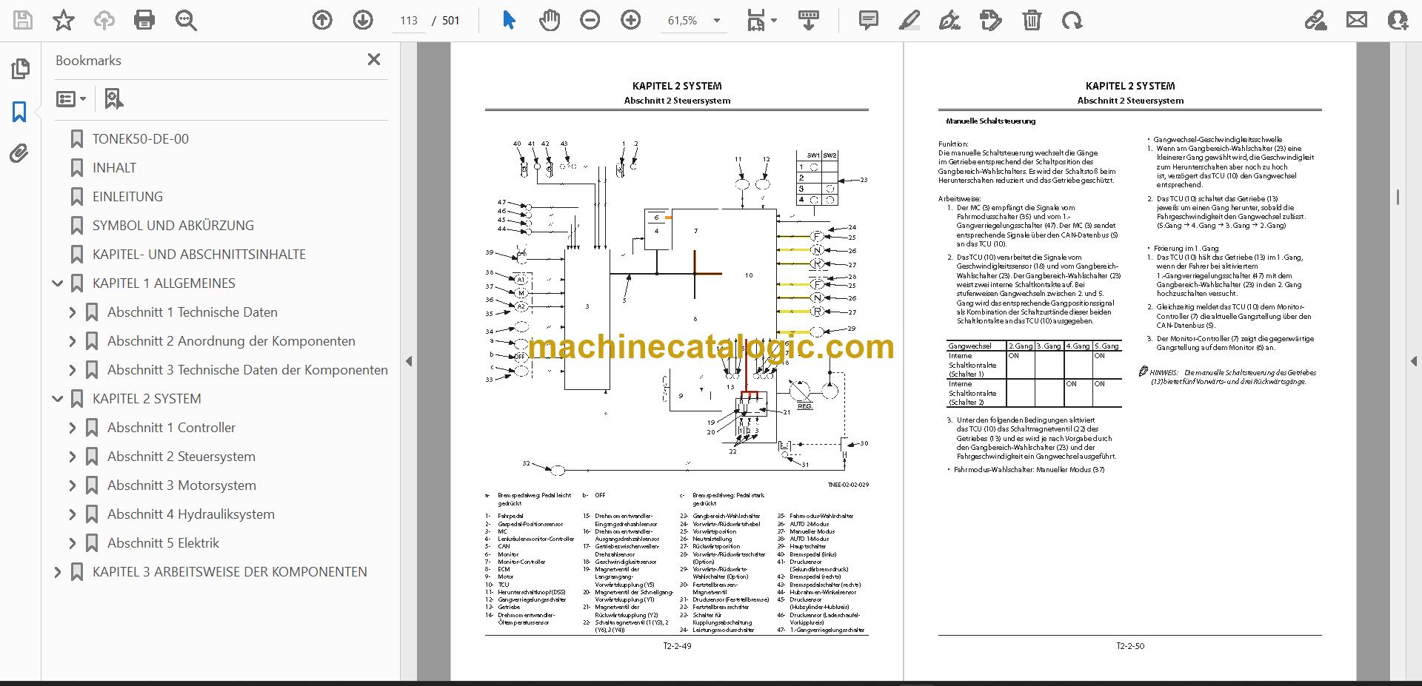Toggle the Bookmarks panel sidebar icon
Viewport: 1422px width, 686px height.
pos(19,112)
